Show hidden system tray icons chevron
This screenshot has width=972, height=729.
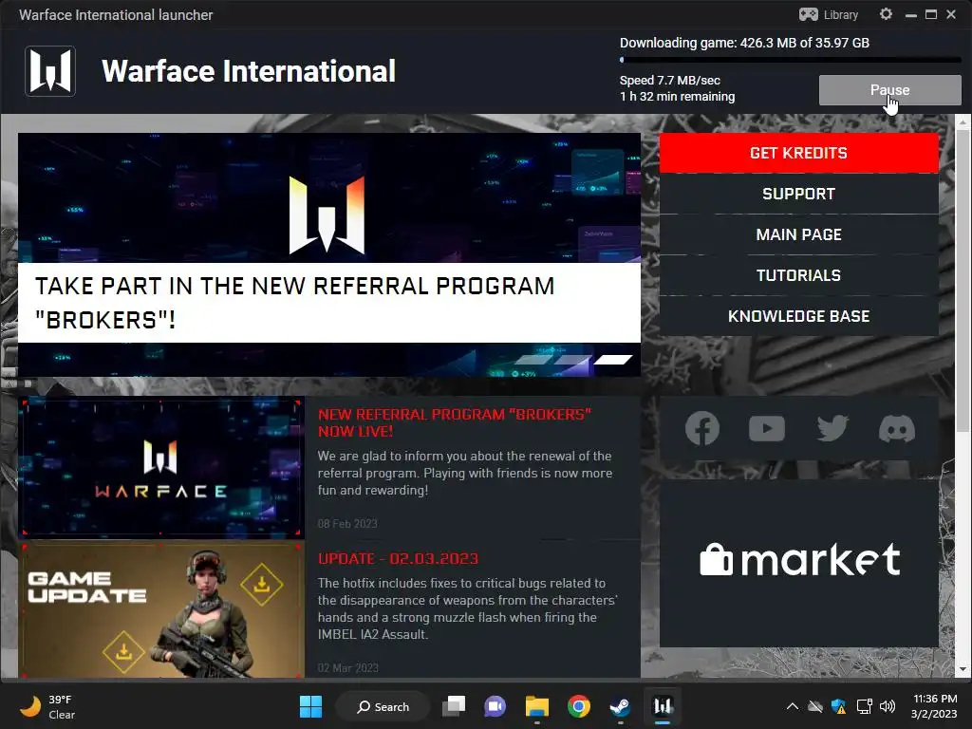[793, 706]
